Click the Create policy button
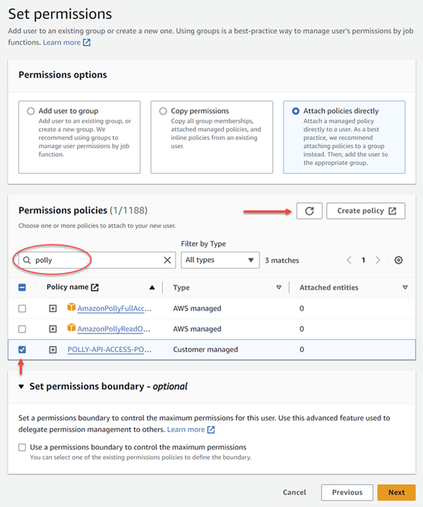 366,211
